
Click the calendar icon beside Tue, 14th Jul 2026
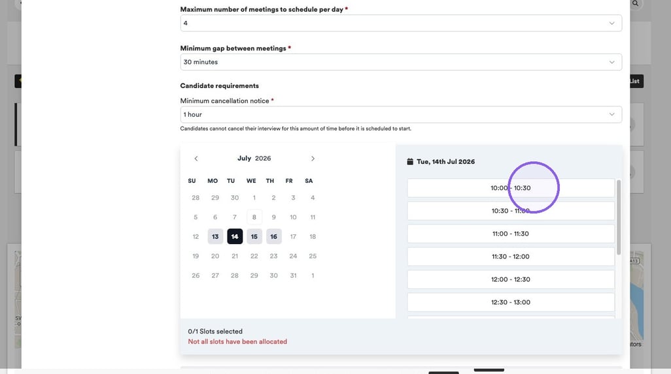410,161
